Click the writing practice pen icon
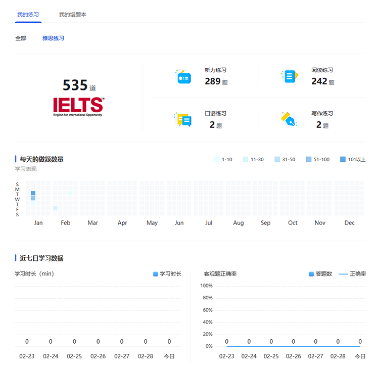Image resolution: width=379 pixels, height=369 pixels. click(x=290, y=119)
